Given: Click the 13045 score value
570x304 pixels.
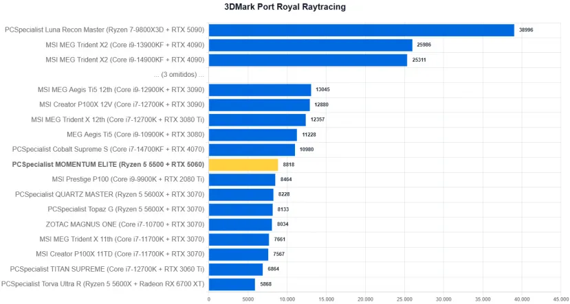Looking at the screenshot, I should [x=322, y=90].
